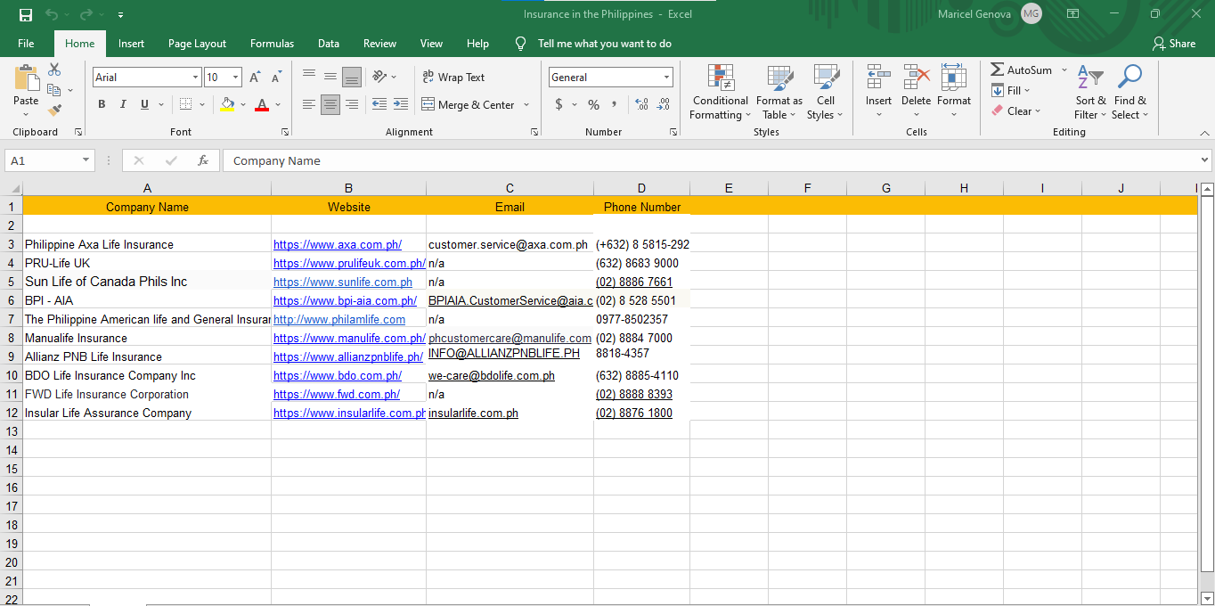Open Find & Select magnifier
Viewport: 1215px width, 606px height.
(1129, 93)
